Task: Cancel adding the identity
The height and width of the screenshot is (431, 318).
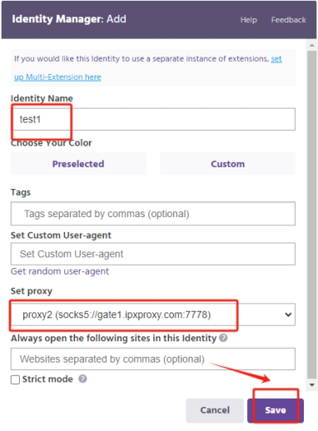Action: (215, 410)
